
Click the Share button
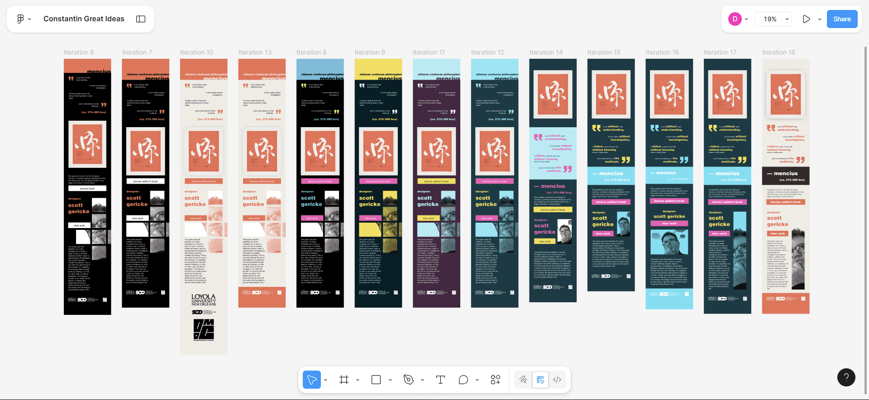[x=842, y=19]
